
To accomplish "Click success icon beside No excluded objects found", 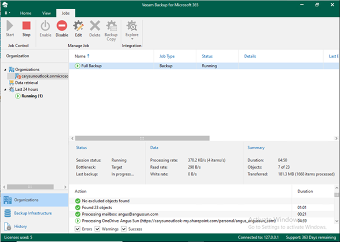I will point(78,201).
